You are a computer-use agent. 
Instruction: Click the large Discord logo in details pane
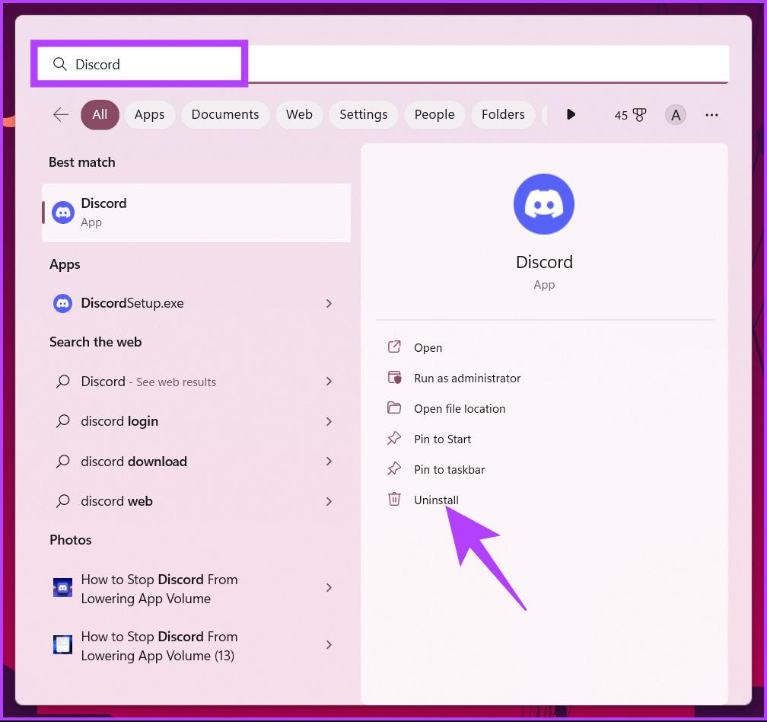pos(544,204)
